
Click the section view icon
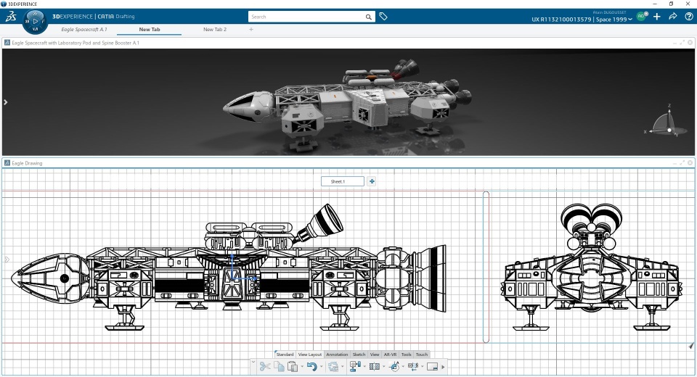click(x=375, y=366)
